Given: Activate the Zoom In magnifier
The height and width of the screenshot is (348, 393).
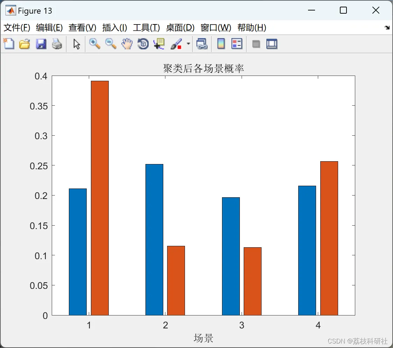Looking at the screenshot, I should click(x=95, y=44).
